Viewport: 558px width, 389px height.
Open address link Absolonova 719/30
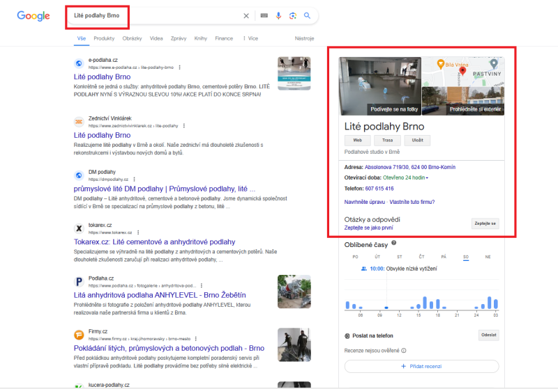pos(410,167)
